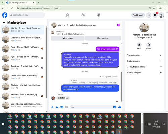Expand the Customize chat section
Viewport: 168px width, 134px height.
(144, 55)
